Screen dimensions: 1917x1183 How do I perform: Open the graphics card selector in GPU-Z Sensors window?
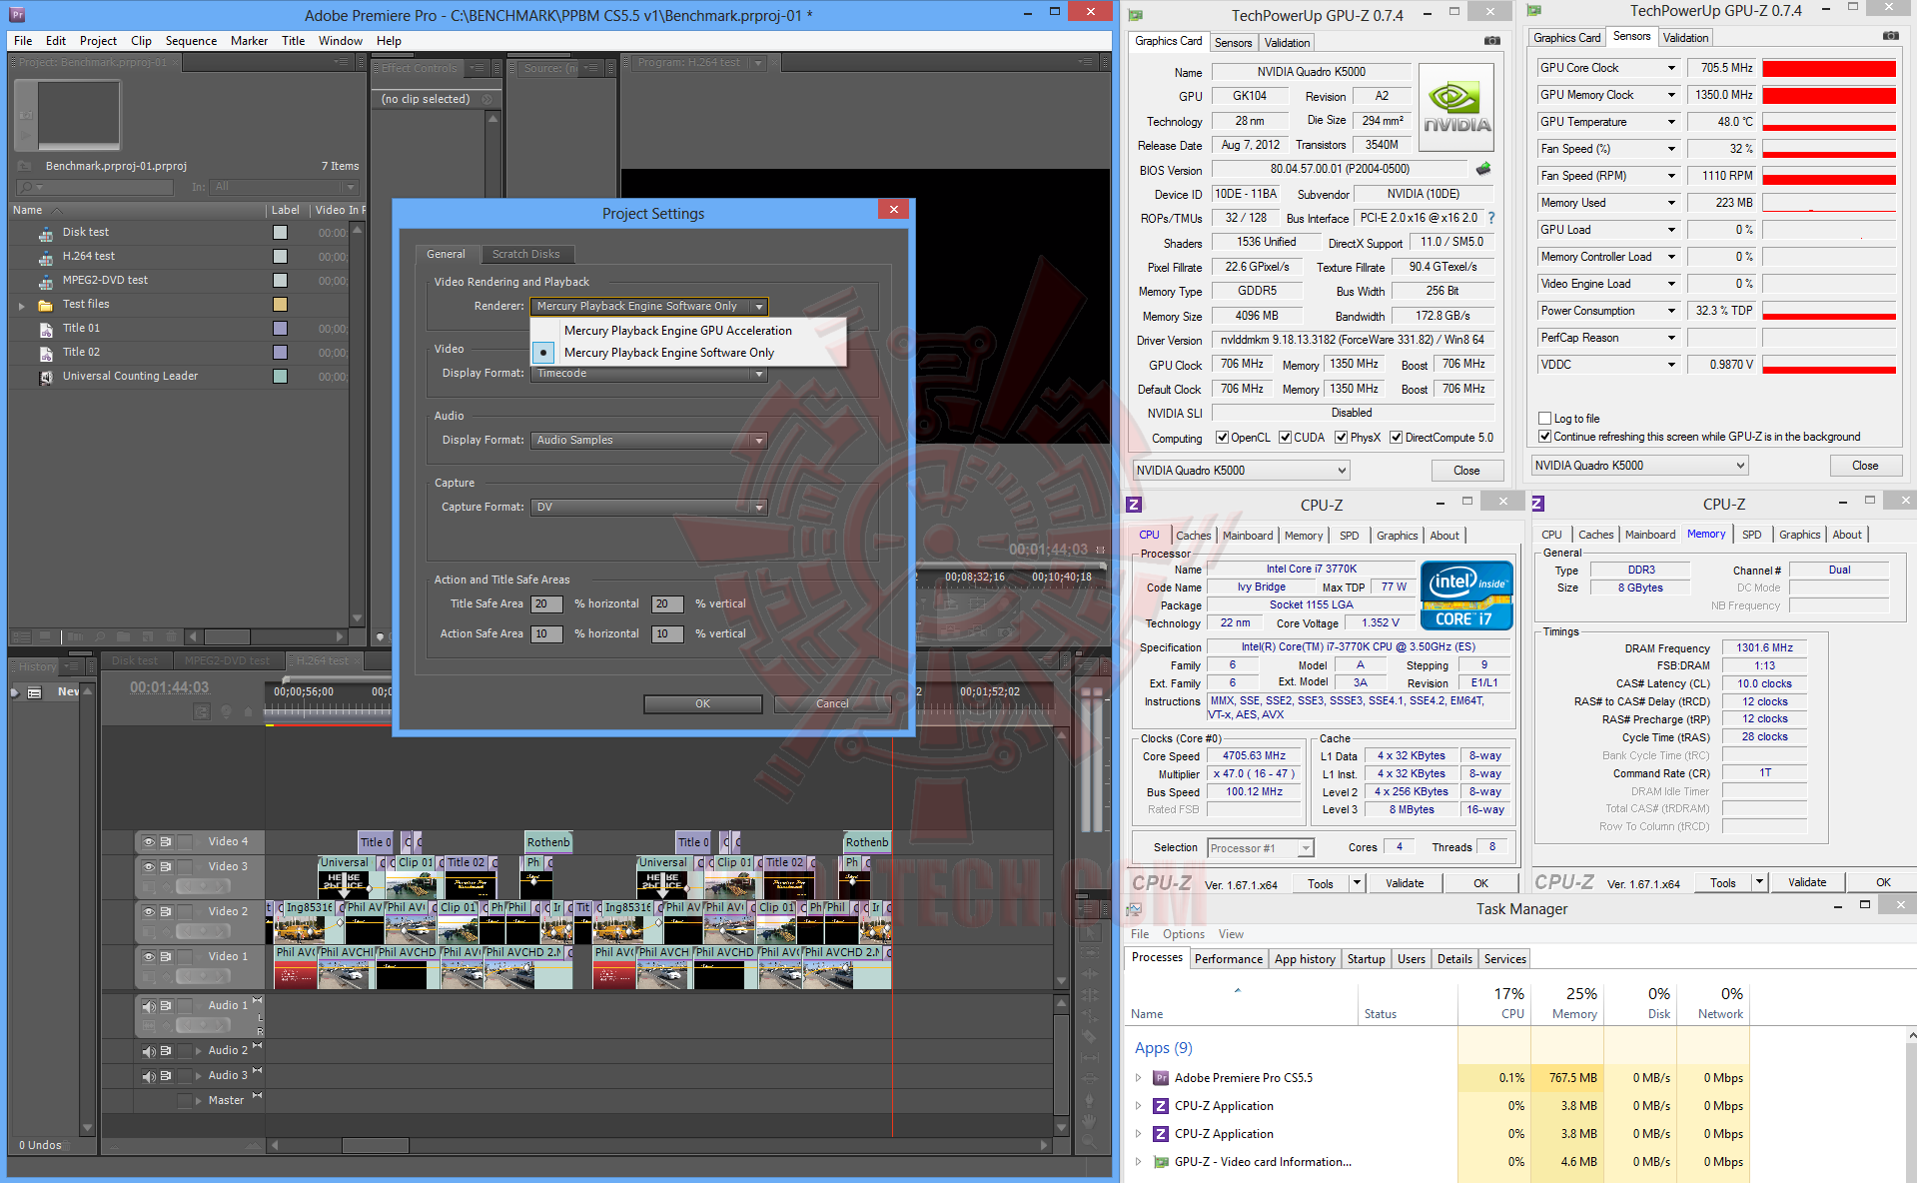(1640, 466)
